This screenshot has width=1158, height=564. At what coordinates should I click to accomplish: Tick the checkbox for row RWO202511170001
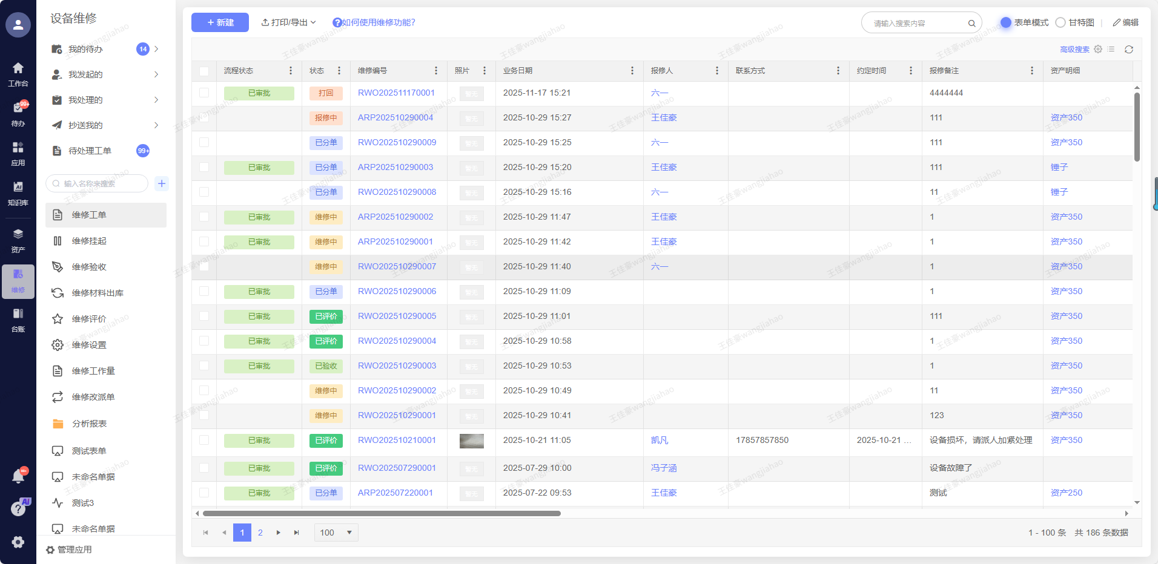coord(204,93)
